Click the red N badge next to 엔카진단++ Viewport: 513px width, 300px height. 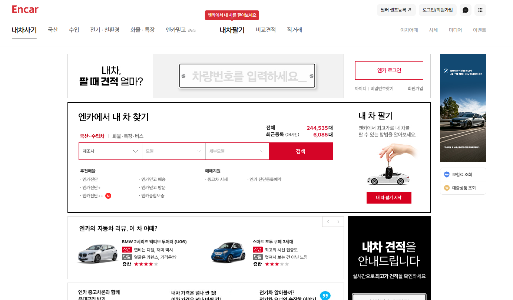(x=108, y=196)
